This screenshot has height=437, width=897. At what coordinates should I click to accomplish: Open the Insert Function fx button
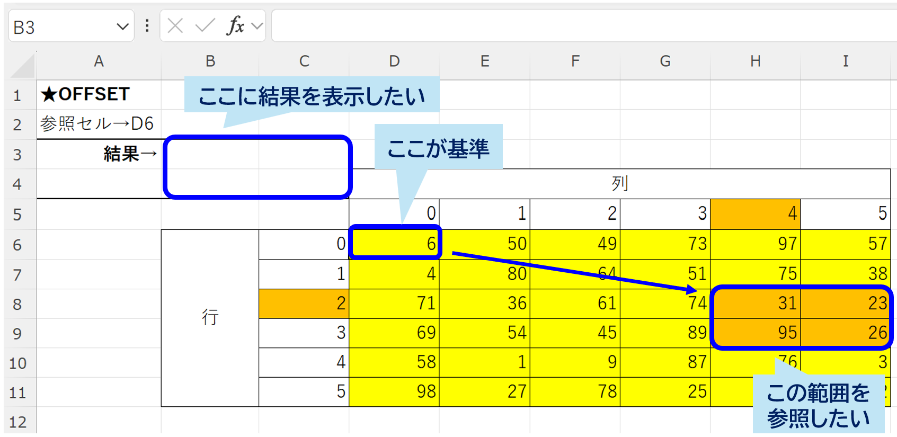tap(235, 25)
